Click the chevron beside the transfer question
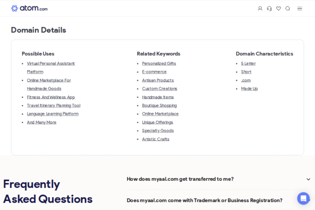The width and height of the screenshot is (315, 210). point(308,179)
